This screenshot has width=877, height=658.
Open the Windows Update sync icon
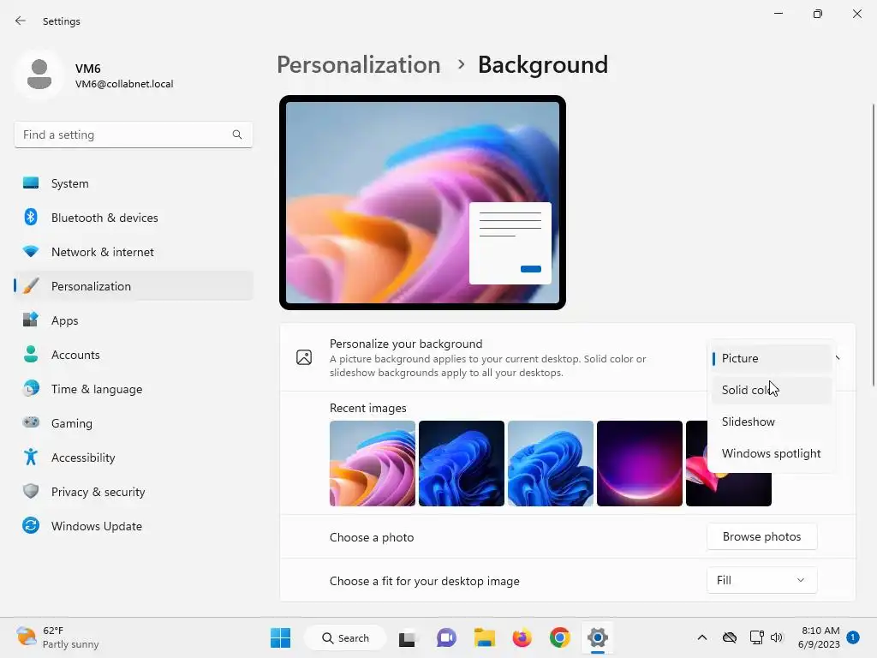31,525
